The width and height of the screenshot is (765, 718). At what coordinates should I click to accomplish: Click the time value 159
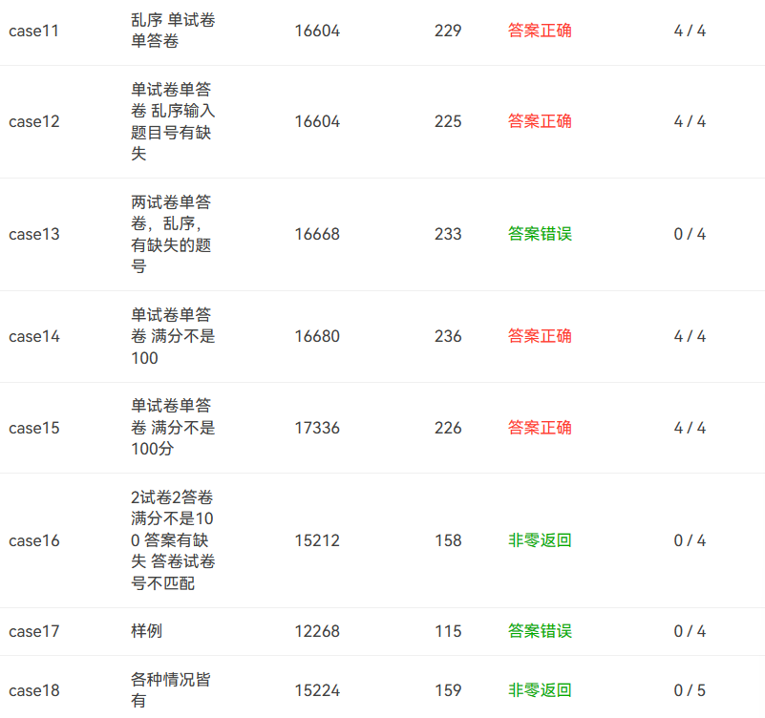tap(448, 690)
